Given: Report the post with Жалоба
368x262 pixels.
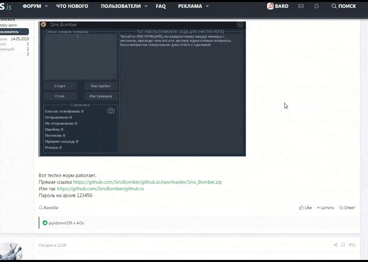Looking at the screenshot, I should click(x=48, y=208).
